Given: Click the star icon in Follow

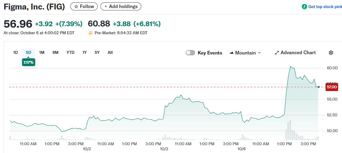Looking at the screenshot, I should coord(76,6).
